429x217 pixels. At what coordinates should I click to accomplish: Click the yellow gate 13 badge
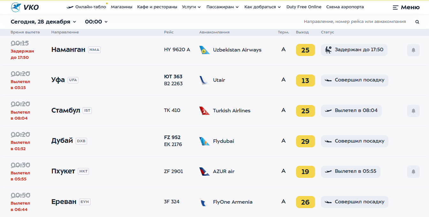(305, 80)
